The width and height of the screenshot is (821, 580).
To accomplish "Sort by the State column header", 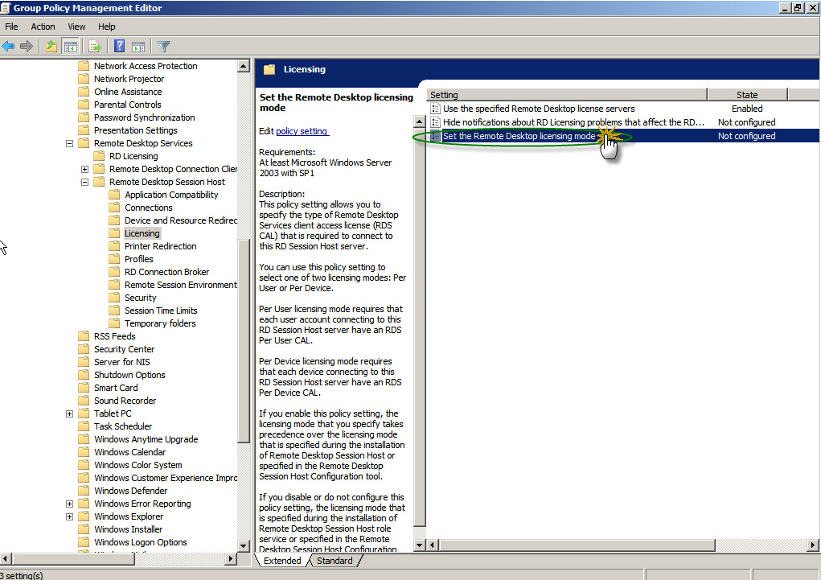I will coord(747,95).
